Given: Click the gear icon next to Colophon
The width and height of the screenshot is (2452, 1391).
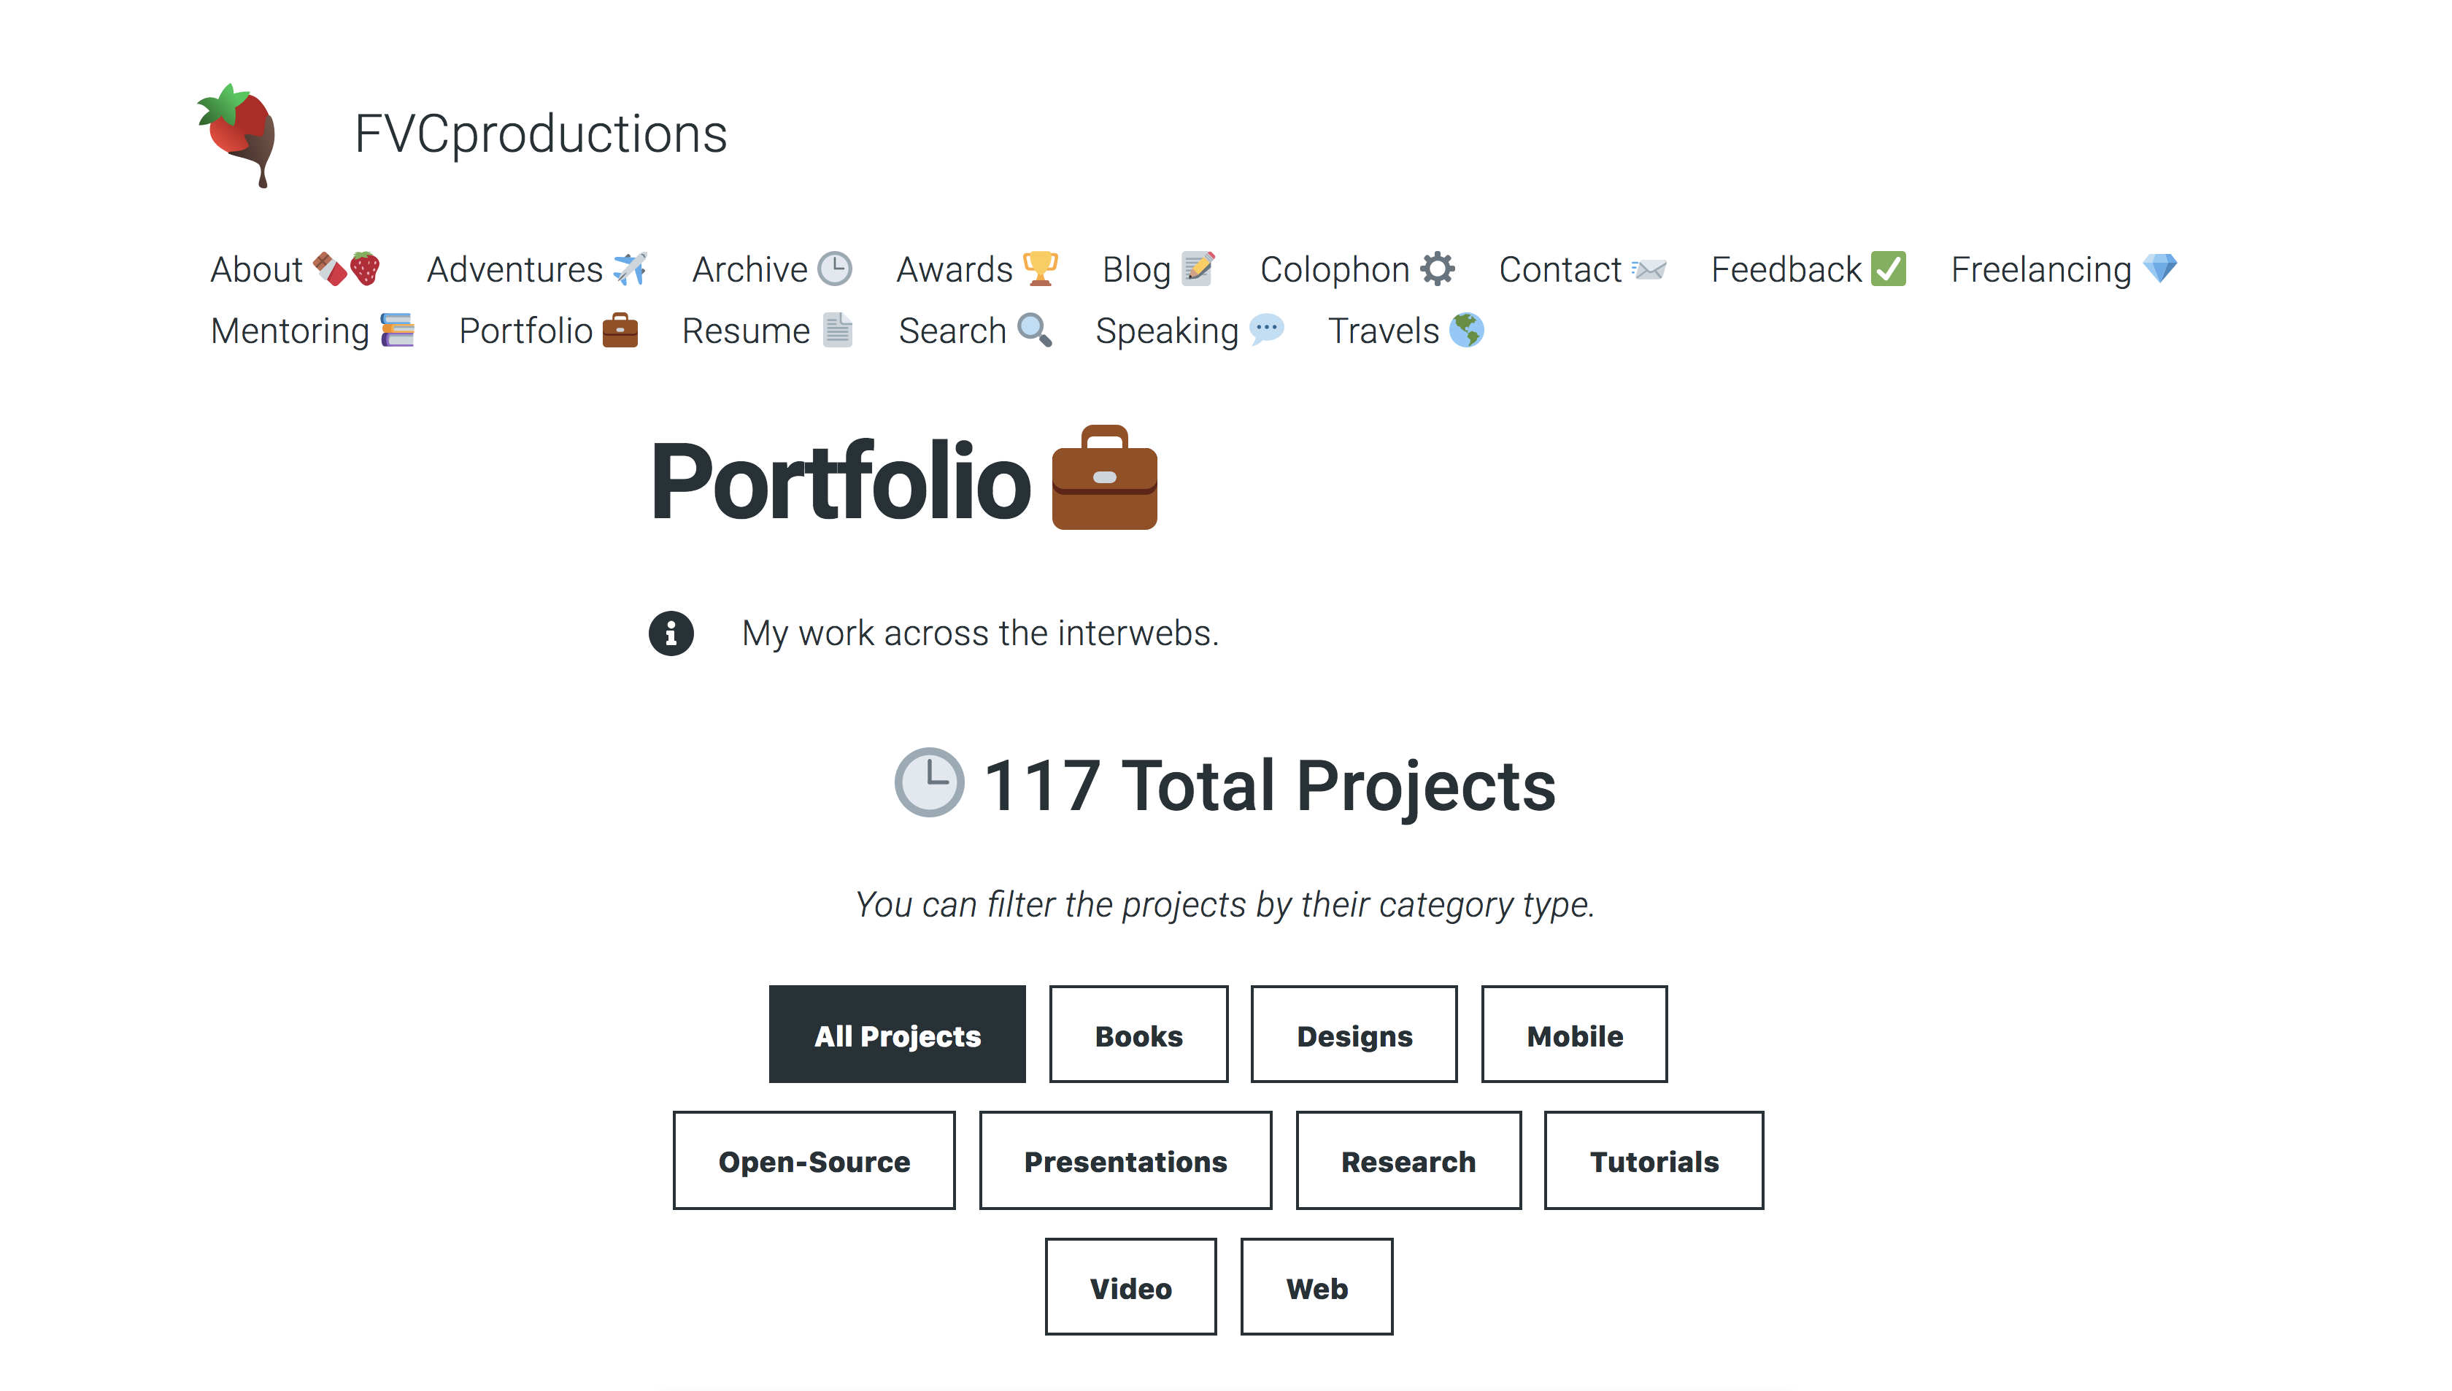Looking at the screenshot, I should point(1437,269).
